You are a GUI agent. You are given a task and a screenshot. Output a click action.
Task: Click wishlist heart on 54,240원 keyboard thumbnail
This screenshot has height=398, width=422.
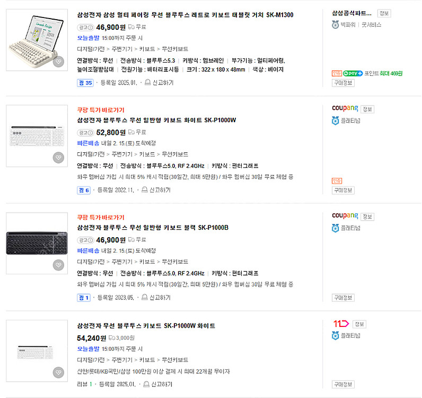pos(58,373)
